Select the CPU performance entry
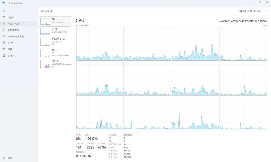 click(x=55, y=21)
